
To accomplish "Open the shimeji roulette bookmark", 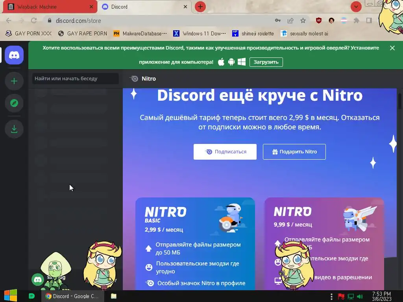I will pos(253,33).
